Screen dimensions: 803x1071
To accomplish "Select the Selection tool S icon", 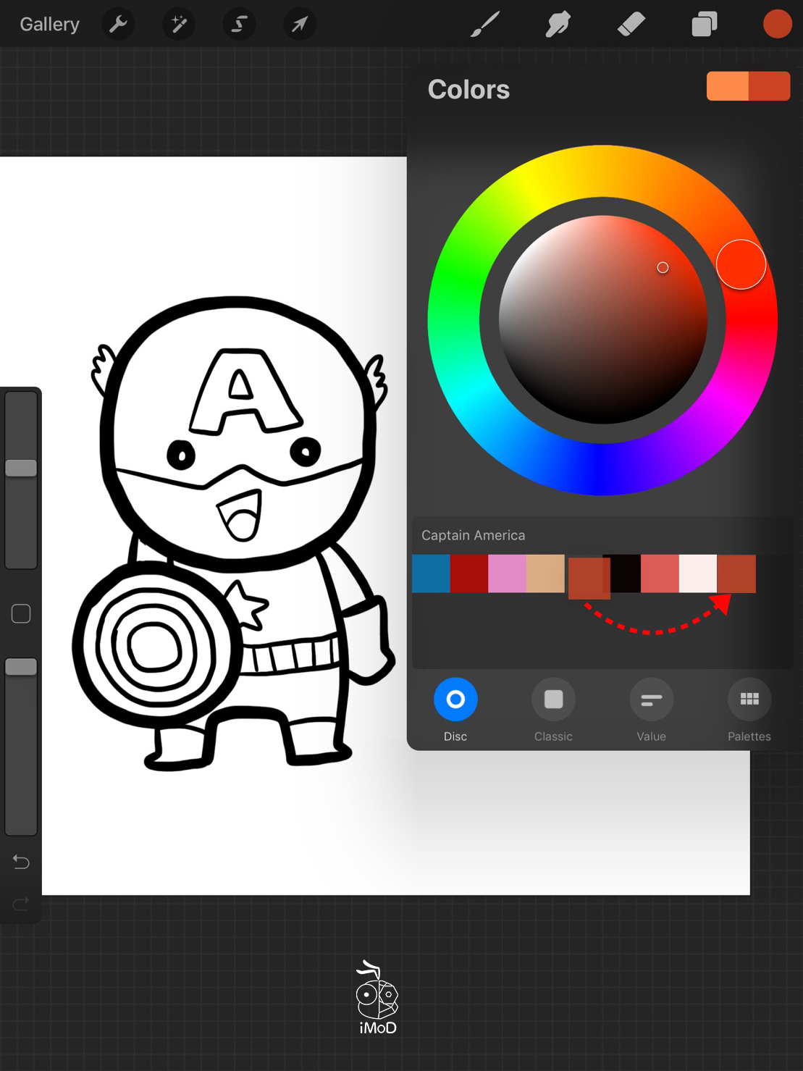I will (x=238, y=25).
